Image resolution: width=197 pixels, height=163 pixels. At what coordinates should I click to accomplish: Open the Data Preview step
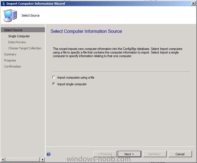click(17, 42)
